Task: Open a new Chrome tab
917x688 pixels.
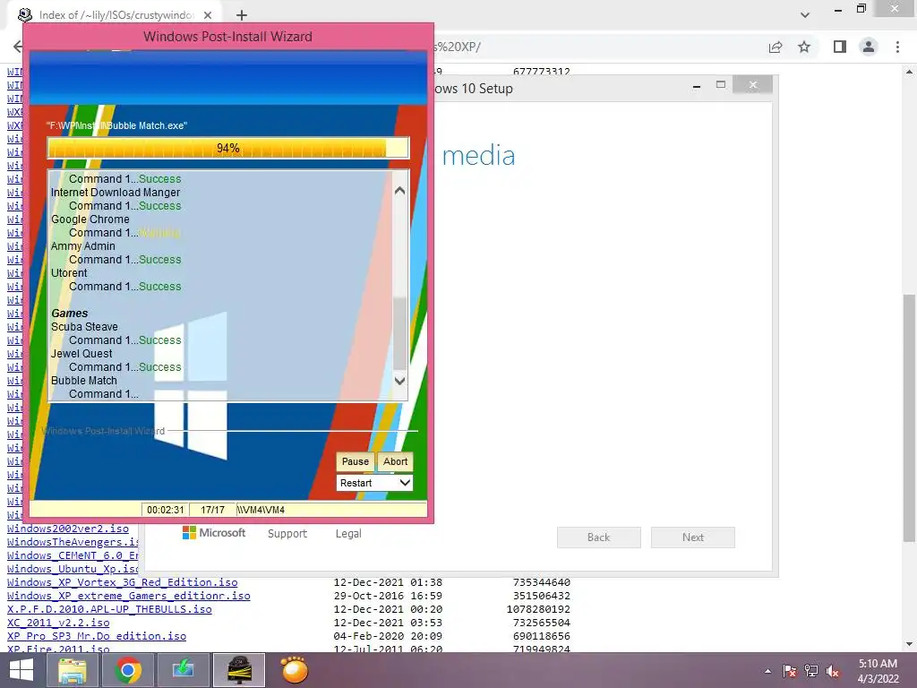Action: 242,15
